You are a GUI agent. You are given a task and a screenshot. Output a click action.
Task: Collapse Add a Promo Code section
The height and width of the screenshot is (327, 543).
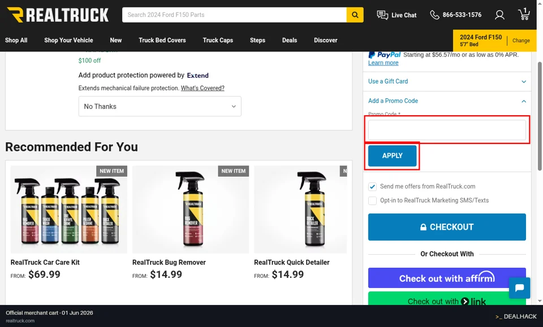coord(447,101)
